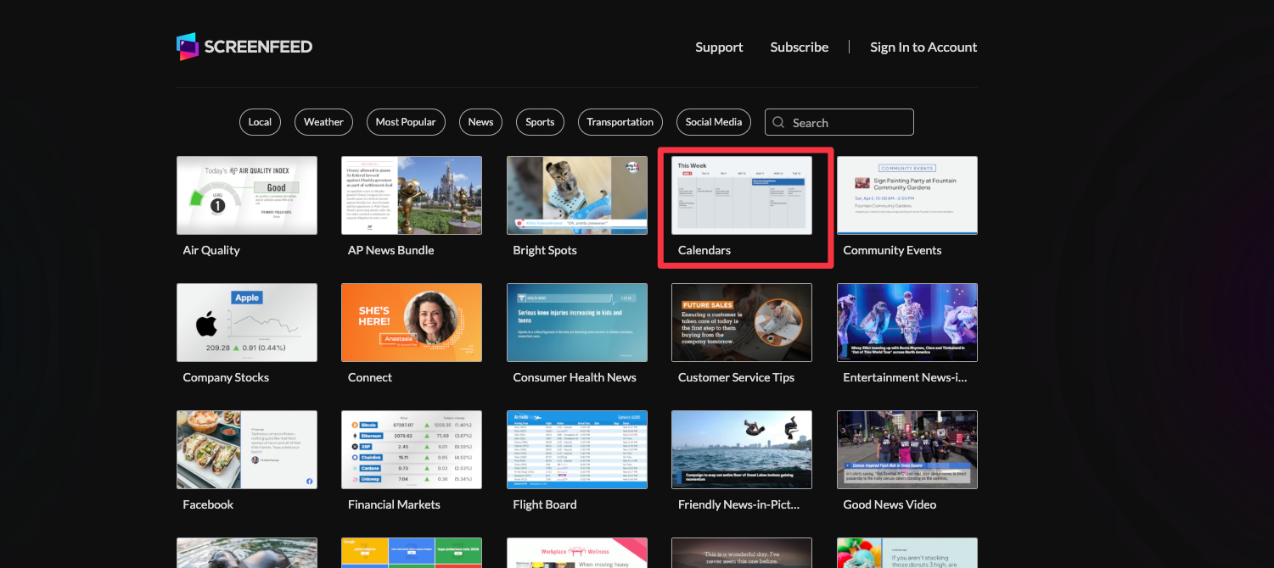Open the Community Events title link
This screenshot has width=1274, height=568.
pyautogui.click(x=892, y=250)
